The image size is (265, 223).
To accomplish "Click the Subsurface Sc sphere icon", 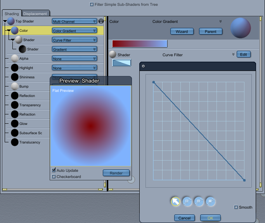I will (x=15, y=133).
